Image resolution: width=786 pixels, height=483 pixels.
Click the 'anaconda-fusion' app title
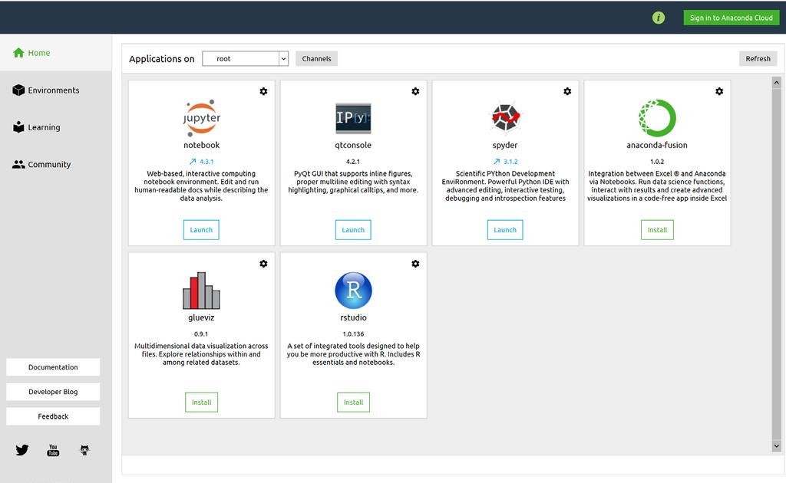click(657, 145)
